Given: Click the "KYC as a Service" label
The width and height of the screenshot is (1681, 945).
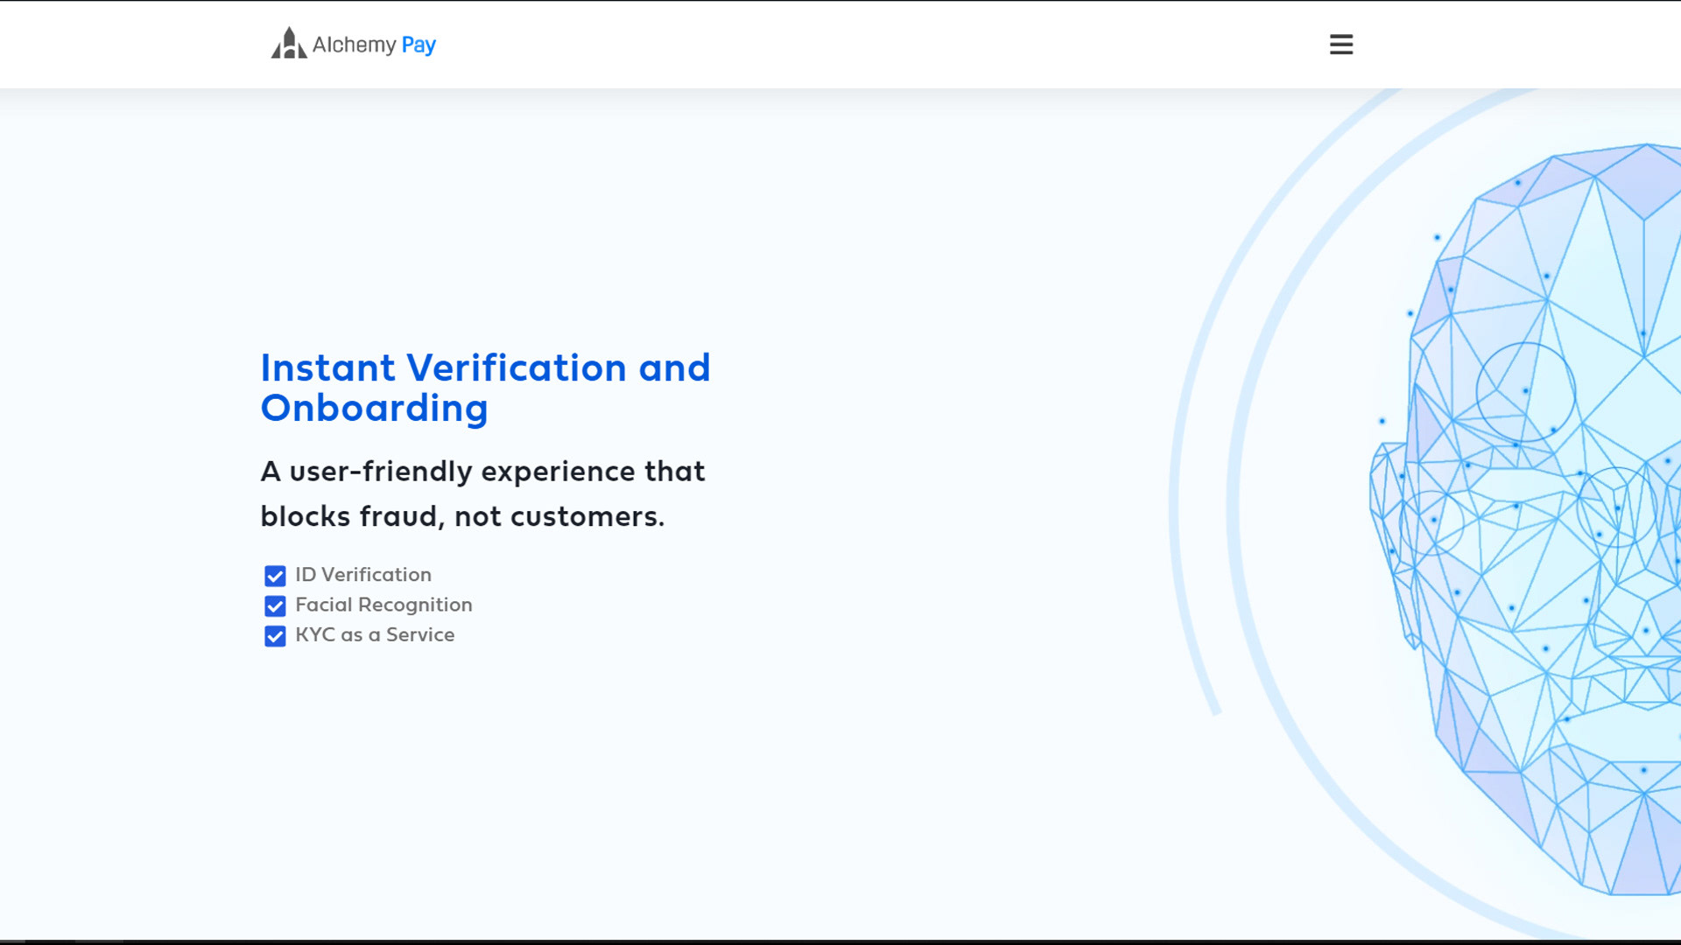Looking at the screenshot, I should pyautogui.click(x=375, y=635).
